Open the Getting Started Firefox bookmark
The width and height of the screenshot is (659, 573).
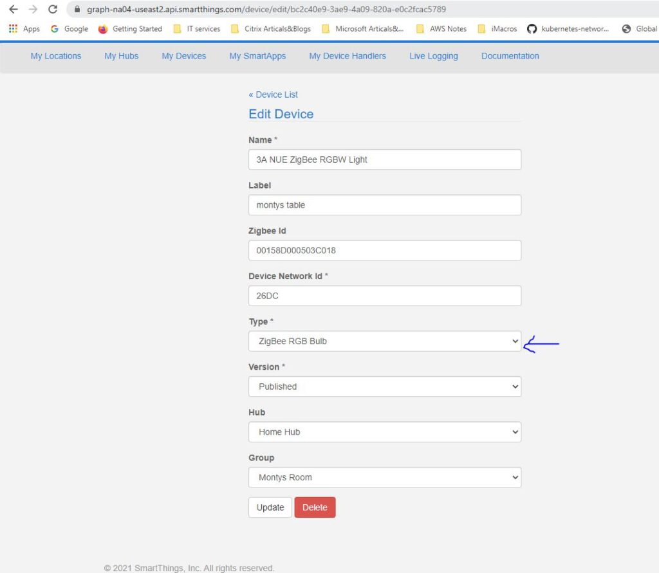pos(130,28)
